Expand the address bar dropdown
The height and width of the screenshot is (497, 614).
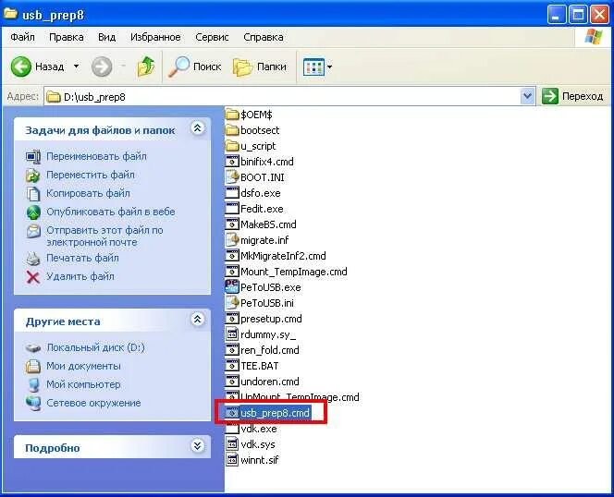tap(528, 96)
